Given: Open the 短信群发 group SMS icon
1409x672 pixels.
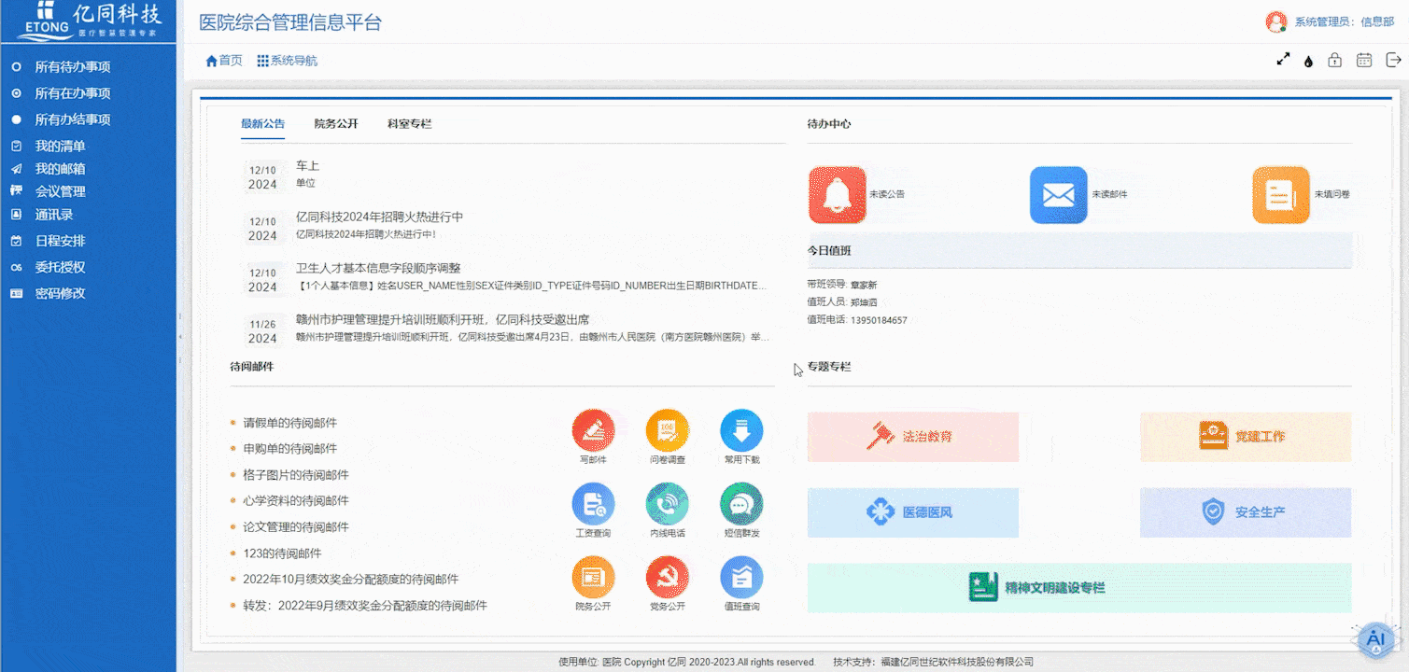Looking at the screenshot, I should tap(741, 504).
